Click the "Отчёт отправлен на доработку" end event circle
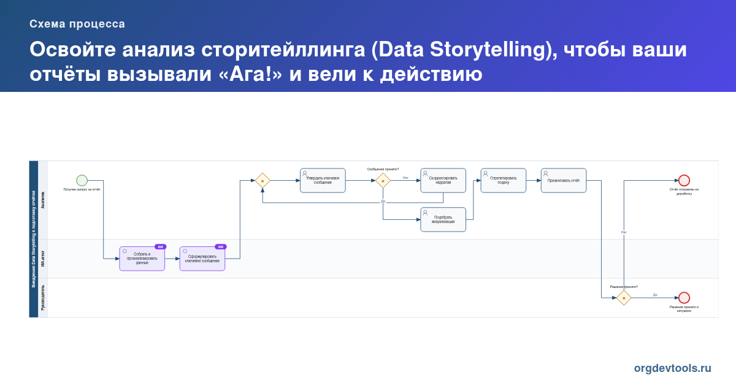The image size is (736, 386). point(684,180)
